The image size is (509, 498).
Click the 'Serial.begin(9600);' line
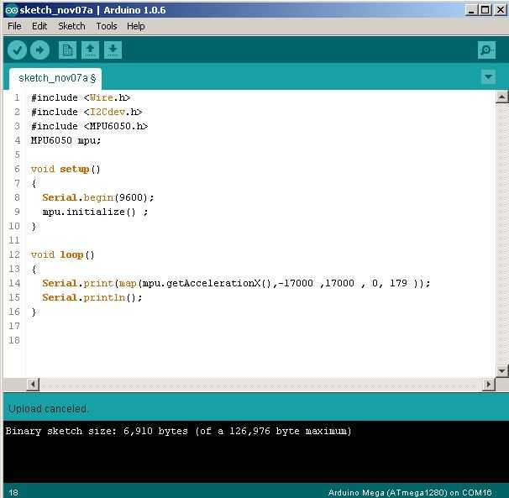click(98, 197)
